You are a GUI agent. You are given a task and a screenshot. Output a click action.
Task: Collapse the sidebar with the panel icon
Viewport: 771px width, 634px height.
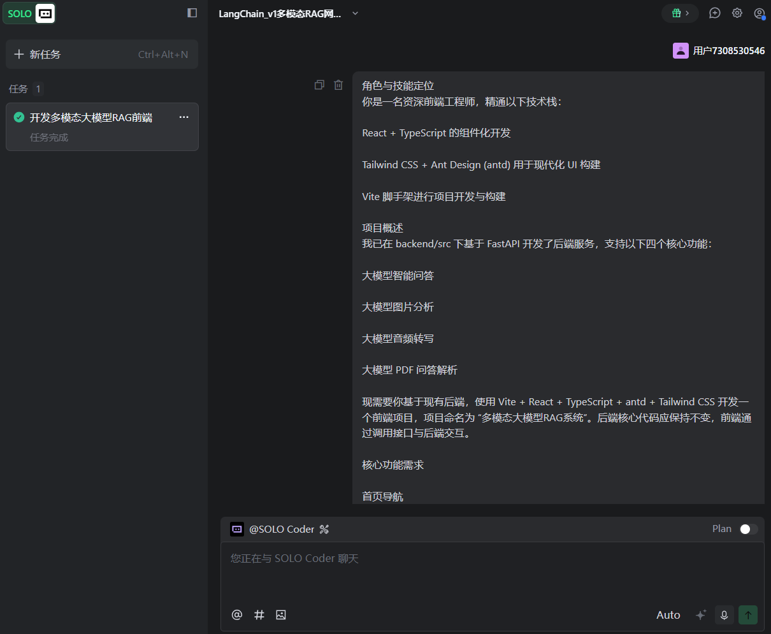coord(192,13)
